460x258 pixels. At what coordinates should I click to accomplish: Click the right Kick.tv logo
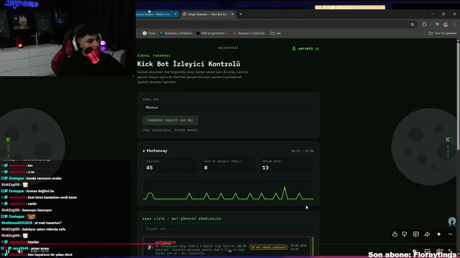[x=448, y=140]
